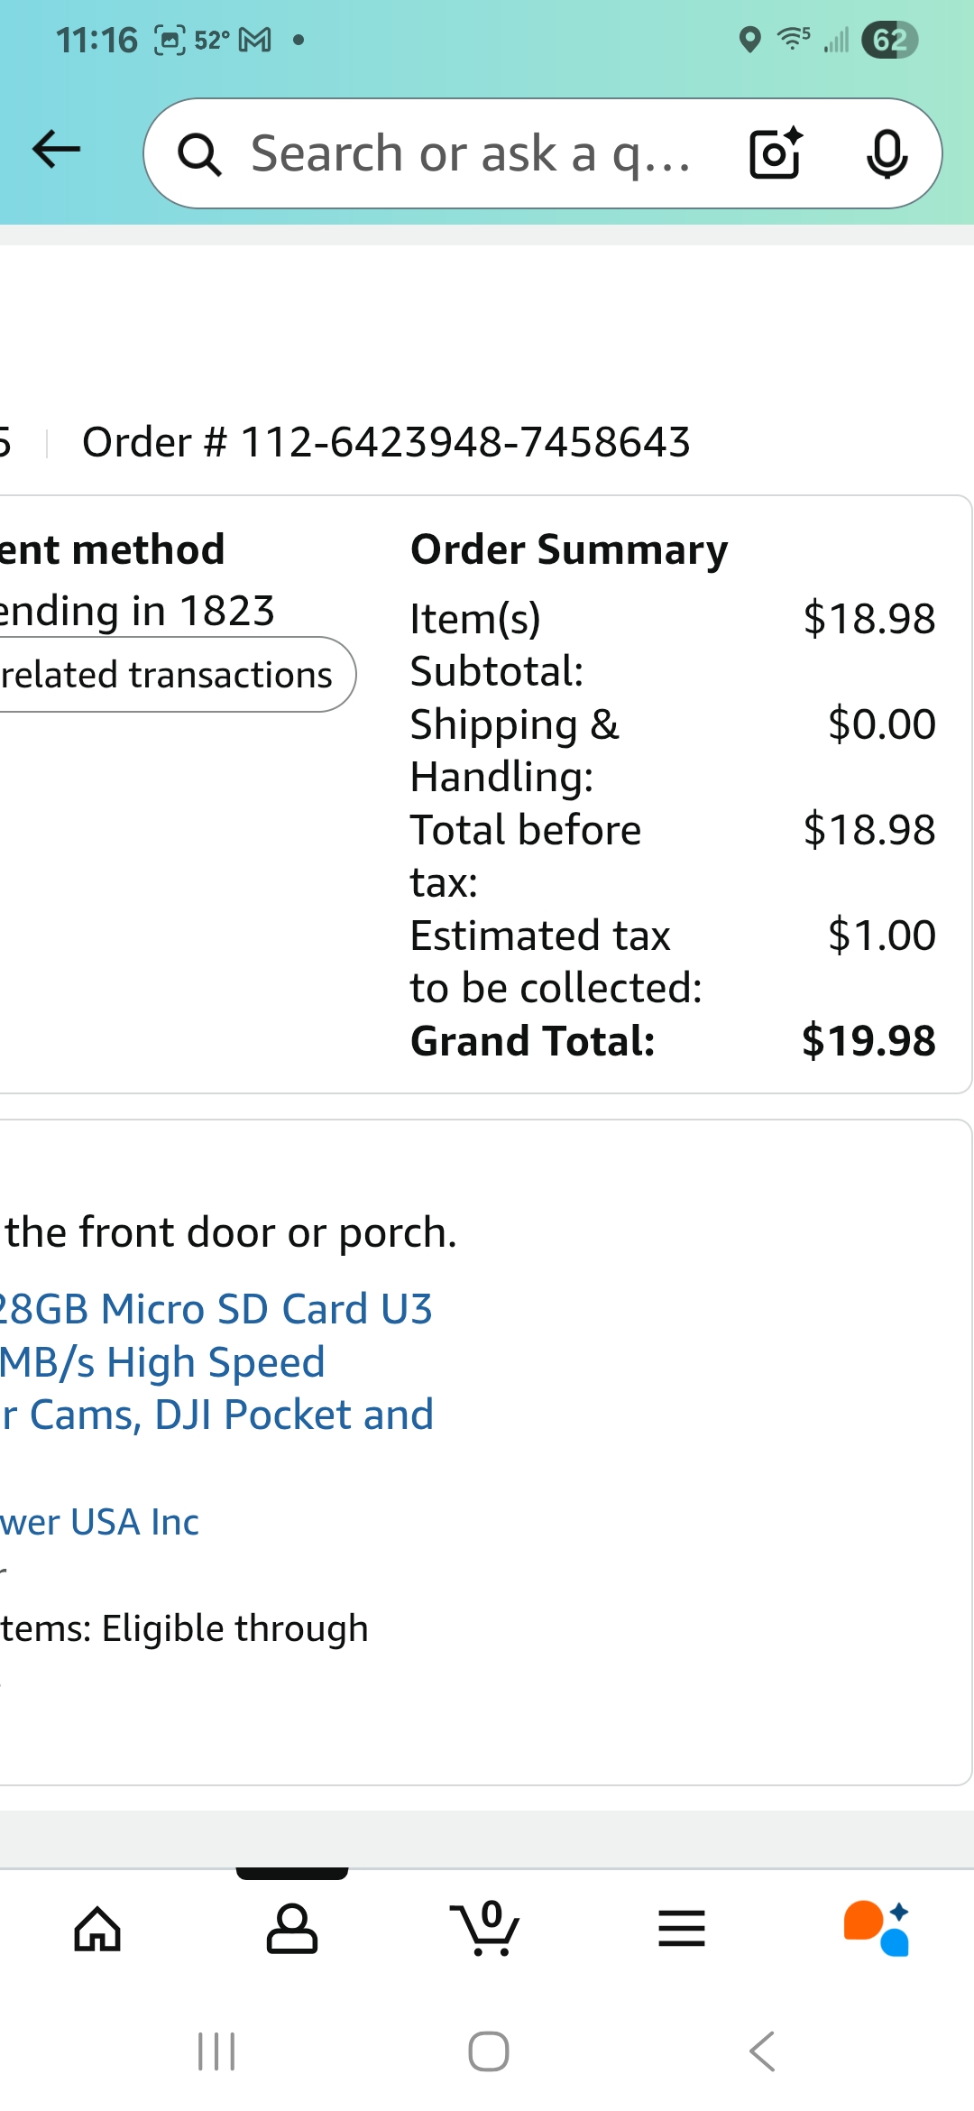The width and height of the screenshot is (974, 2111).
Task: Open the shopping cart
Action: [x=487, y=1929]
